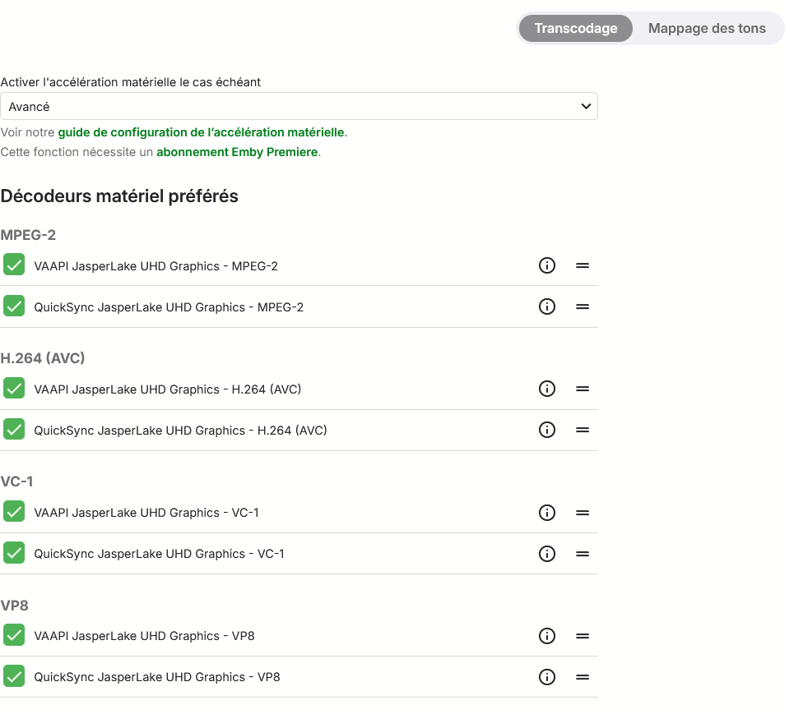Disable QuickSync JasperLake H.264 (AVC) decoder

tap(14, 429)
